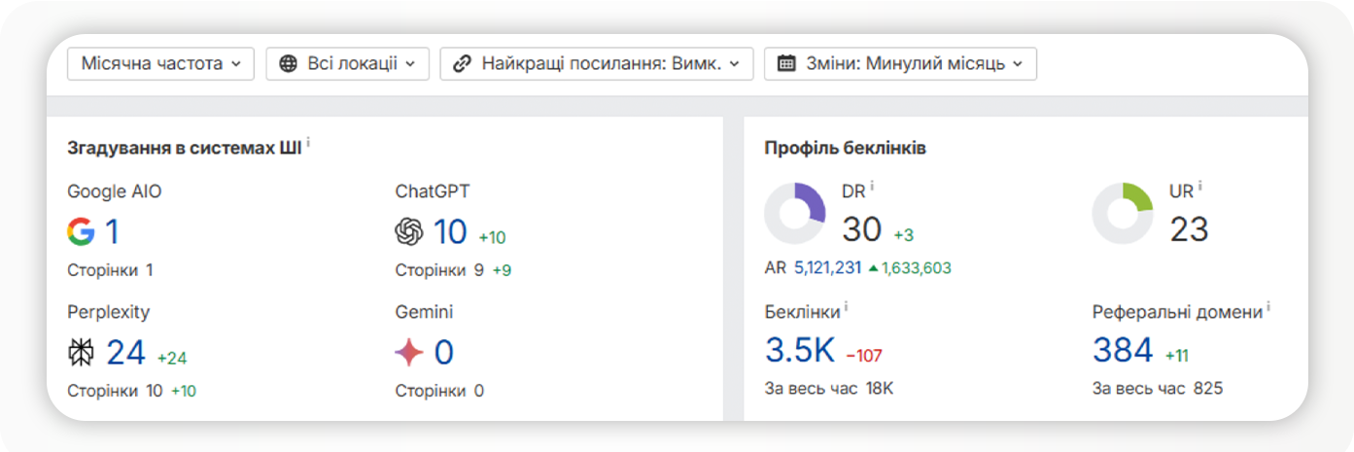Click the globe icon in locations filter
The image size is (1354, 452).
click(288, 64)
